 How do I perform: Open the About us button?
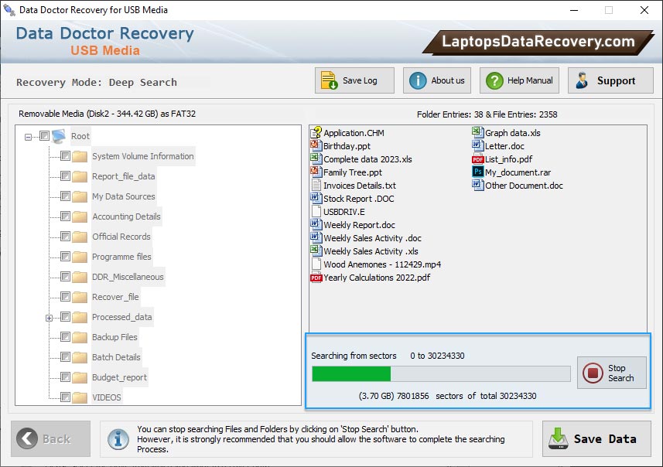pyautogui.click(x=437, y=80)
